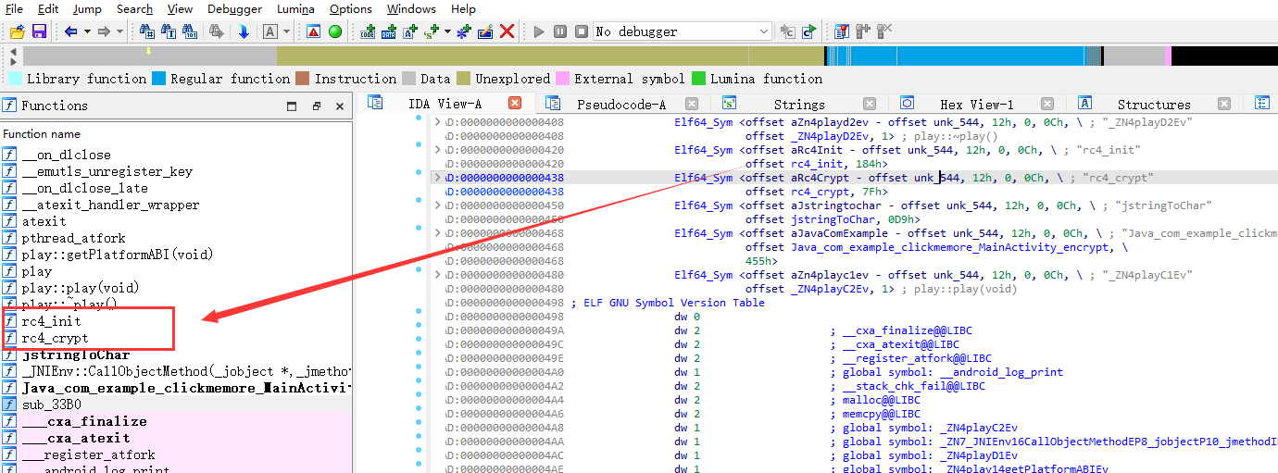Collapse the Elf64_Sym entry at address 0408
Viewport: 1278px width, 473px height.
click(x=438, y=121)
